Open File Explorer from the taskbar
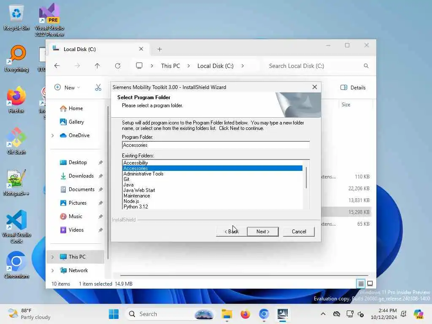The image size is (432, 324). tap(227, 314)
